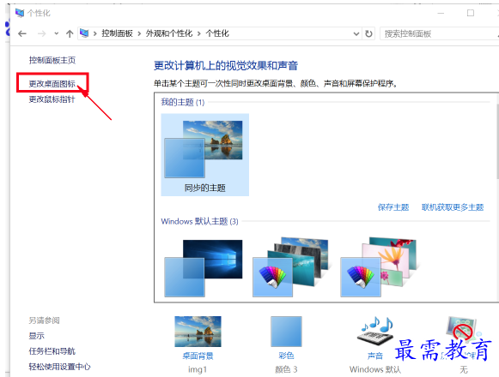Select the flowers default theme

click(x=379, y=266)
